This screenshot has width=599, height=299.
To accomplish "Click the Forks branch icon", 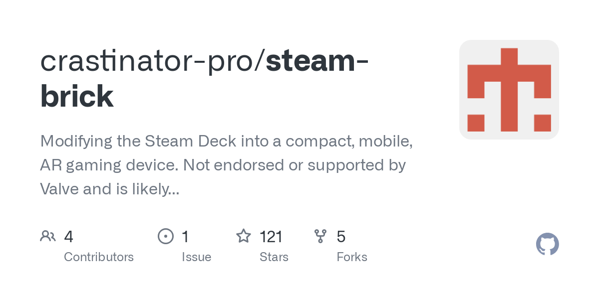I will coord(320,236).
